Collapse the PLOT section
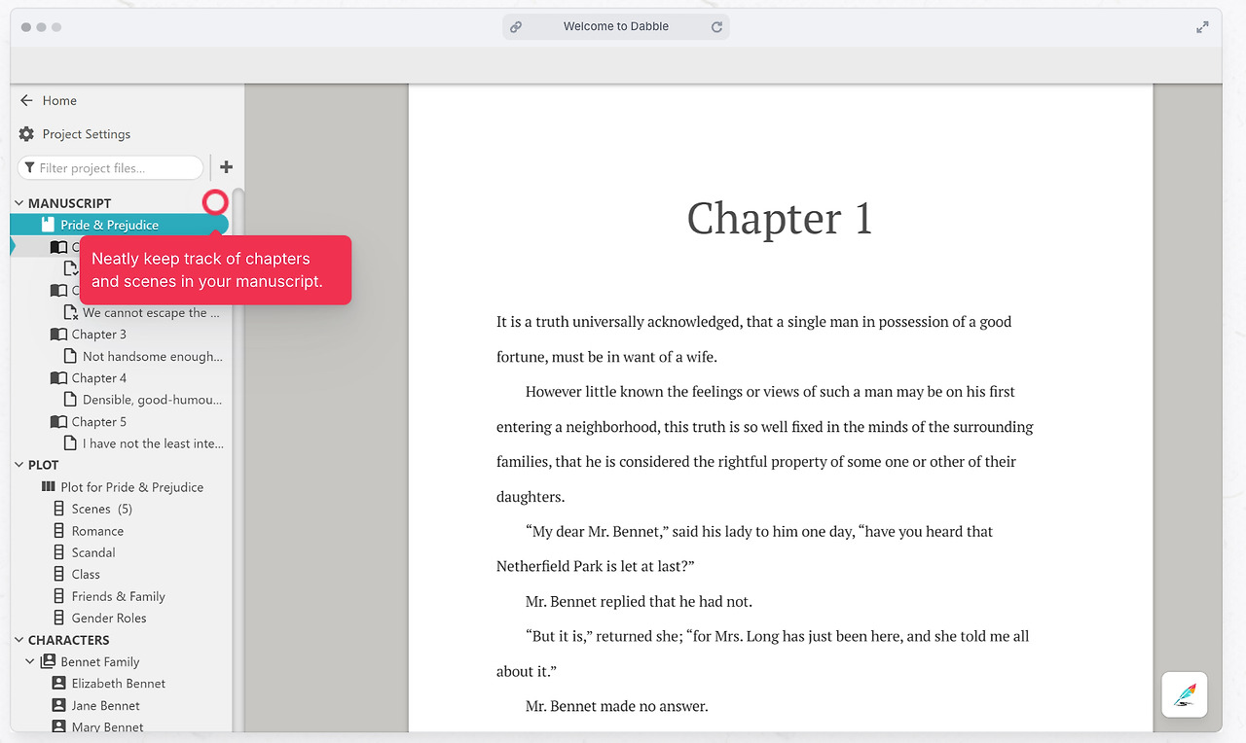 pyautogui.click(x=18, y=465)
